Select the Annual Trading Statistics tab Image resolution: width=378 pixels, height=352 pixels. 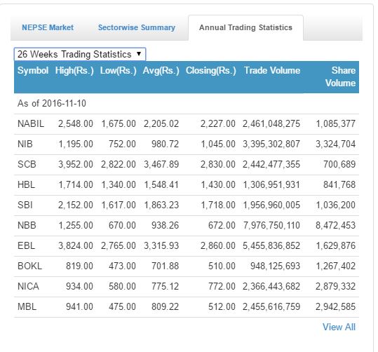(245, 27)
